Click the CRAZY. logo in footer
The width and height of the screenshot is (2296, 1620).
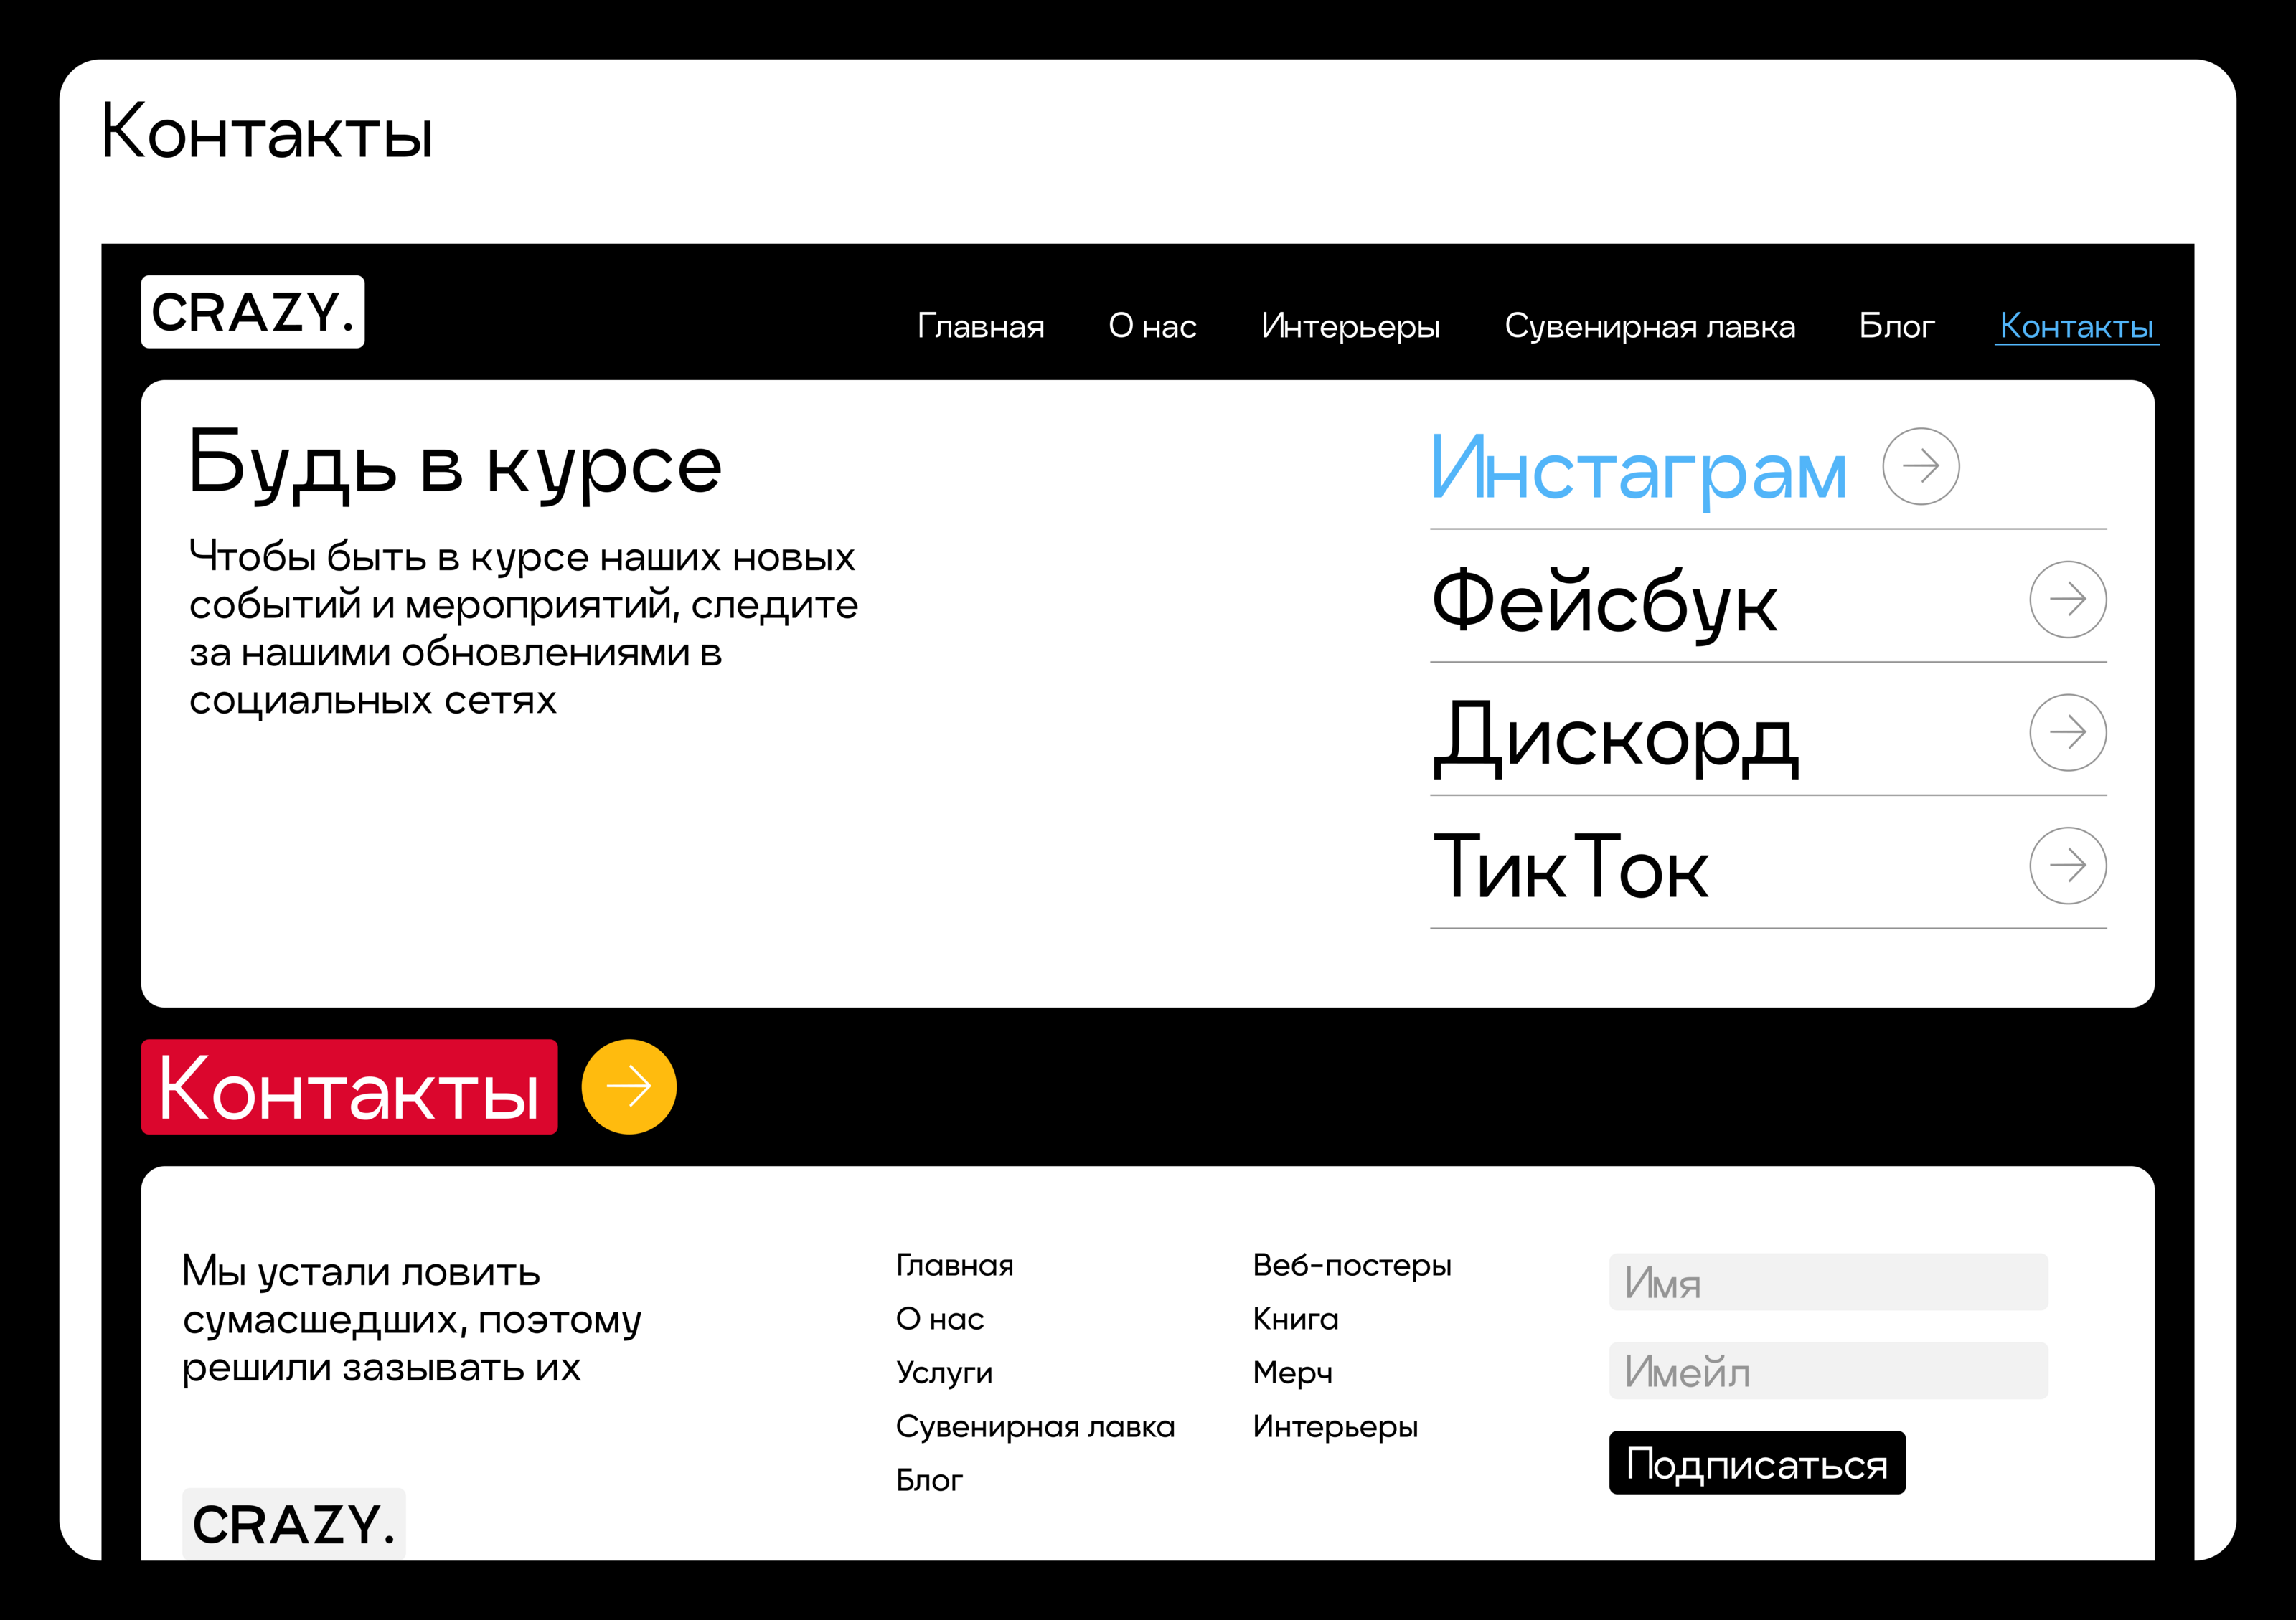pos(294,1524)
